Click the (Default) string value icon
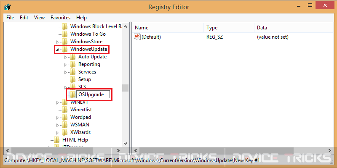 [137, 37]
